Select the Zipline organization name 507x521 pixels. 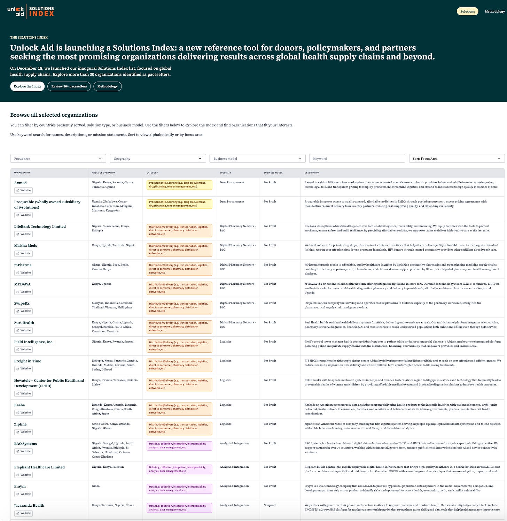point(21,424)
